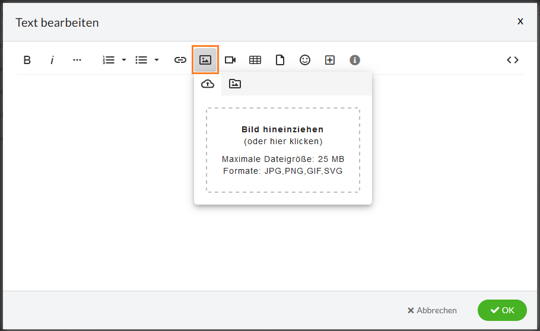Insert a numbered list
Image resolution: width=540 pixels, height=331 pixels.
click(109, 60)
